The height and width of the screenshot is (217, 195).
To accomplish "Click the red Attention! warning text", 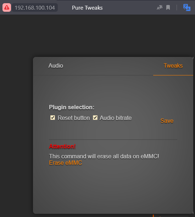I will click(62, 147).
